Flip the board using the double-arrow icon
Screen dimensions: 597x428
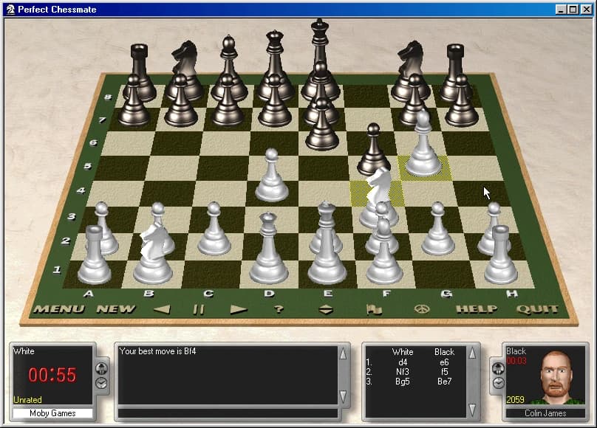[x=325, y=309]
